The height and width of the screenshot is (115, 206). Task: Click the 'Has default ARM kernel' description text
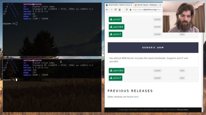[x=149, y=60]
